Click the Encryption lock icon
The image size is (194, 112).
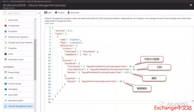(6, 31)
